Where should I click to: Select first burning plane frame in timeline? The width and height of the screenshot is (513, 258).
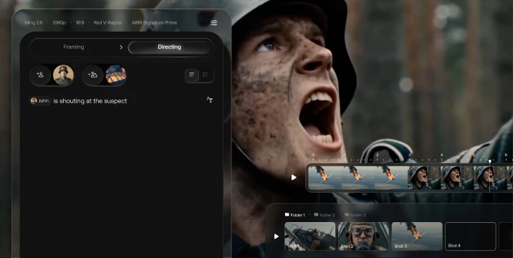coord(325,178)
